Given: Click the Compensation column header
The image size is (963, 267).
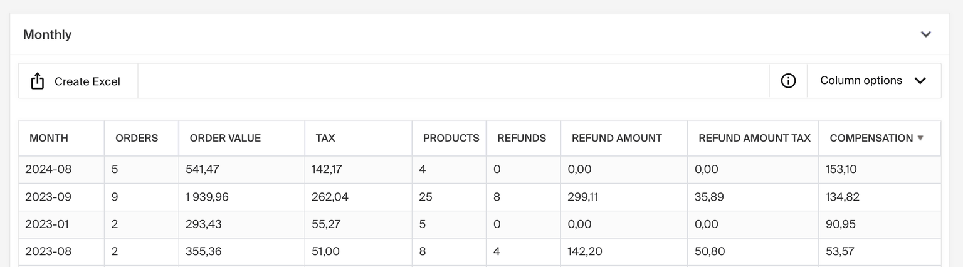Looking at the screenshot, I should point(871,138).
